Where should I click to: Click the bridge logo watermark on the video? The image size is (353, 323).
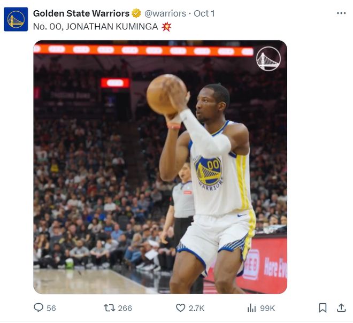[x=268, y=59]
